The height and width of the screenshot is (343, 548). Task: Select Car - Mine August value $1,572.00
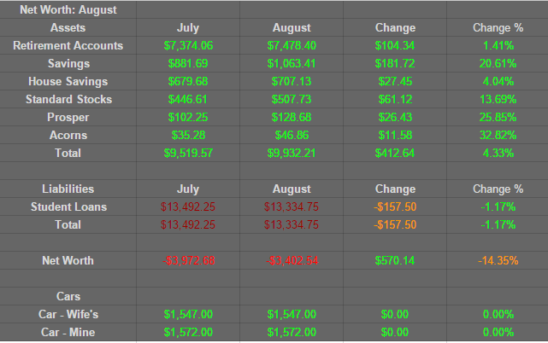292,333
